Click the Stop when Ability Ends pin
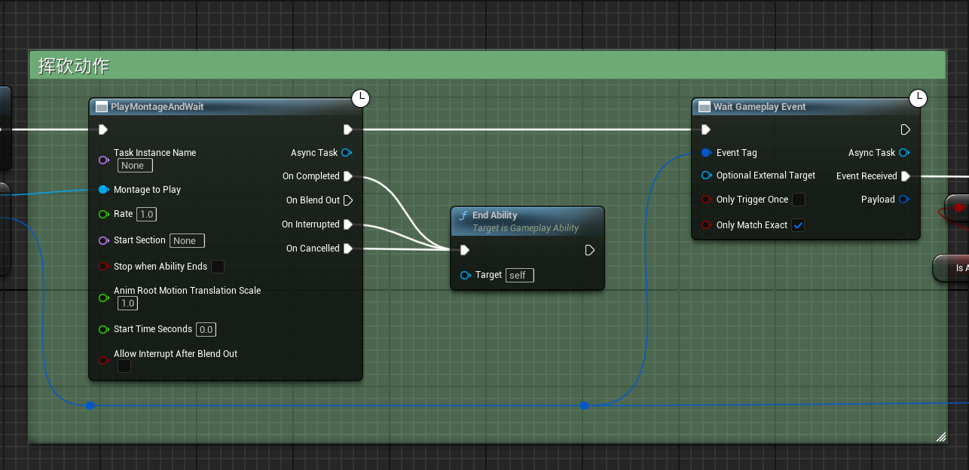 [104, 267]
